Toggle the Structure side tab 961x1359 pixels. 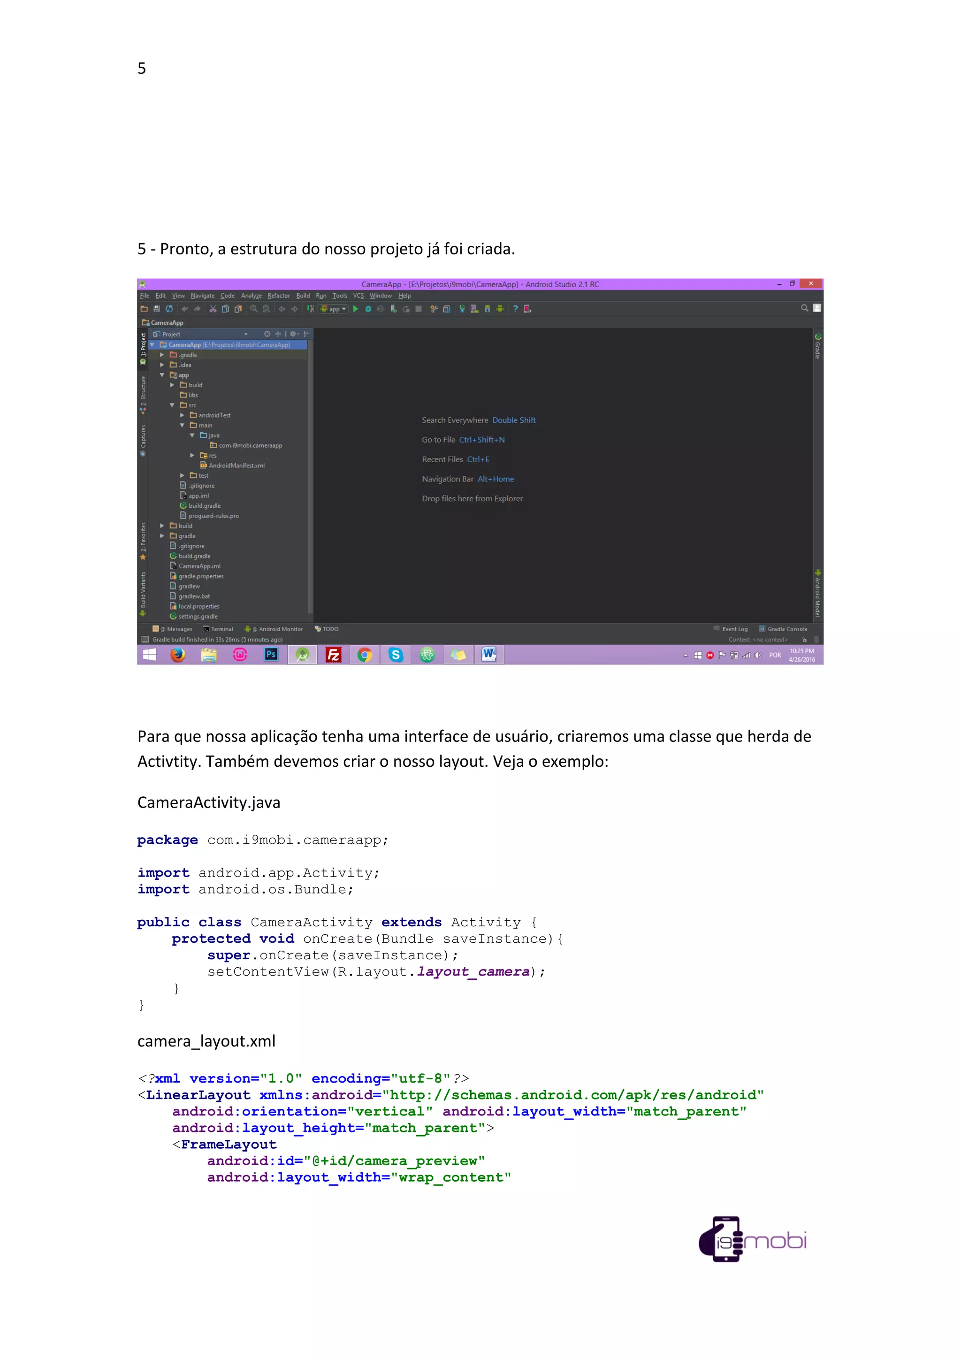click(x=143, y=395)
